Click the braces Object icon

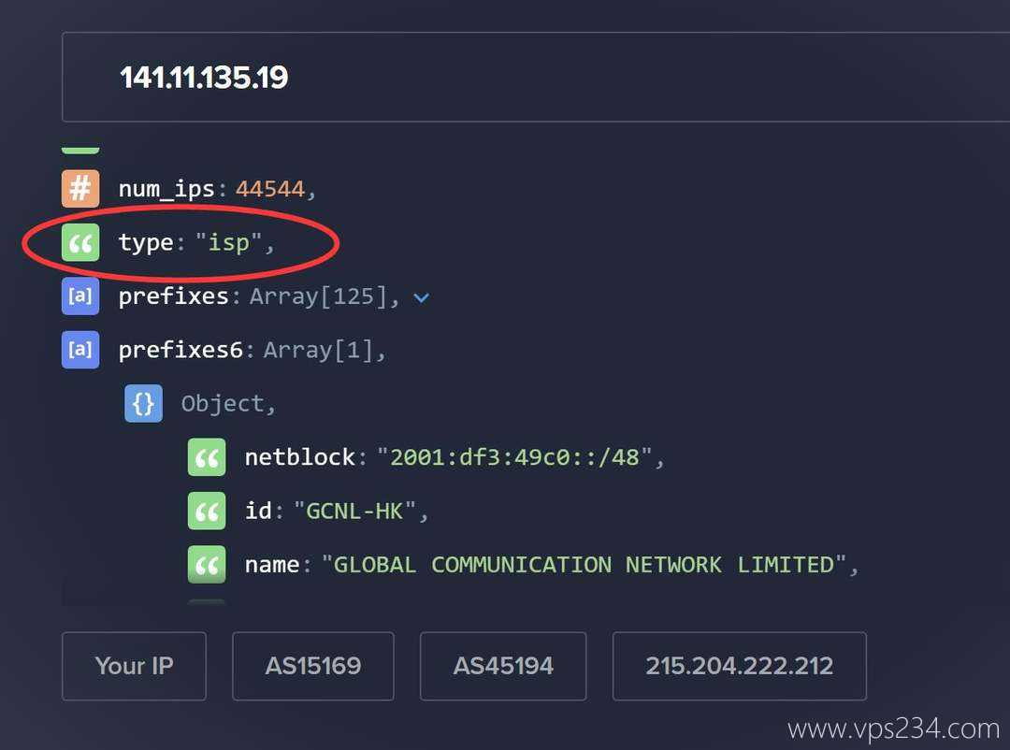click(x=143, y=403)
